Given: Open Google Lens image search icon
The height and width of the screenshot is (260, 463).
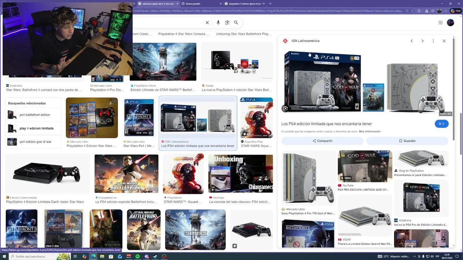Looking at the screenshot, I should point(227,22).
